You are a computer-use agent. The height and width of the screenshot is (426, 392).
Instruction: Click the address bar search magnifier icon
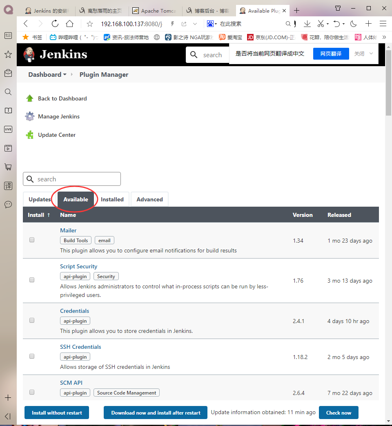tap(288, 24)
